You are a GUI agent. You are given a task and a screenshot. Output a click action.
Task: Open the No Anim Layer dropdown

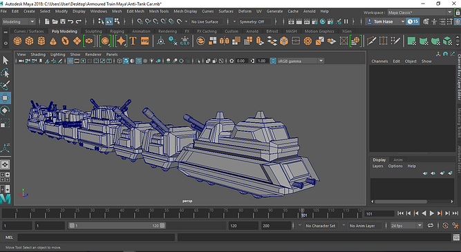pos(362,226)
